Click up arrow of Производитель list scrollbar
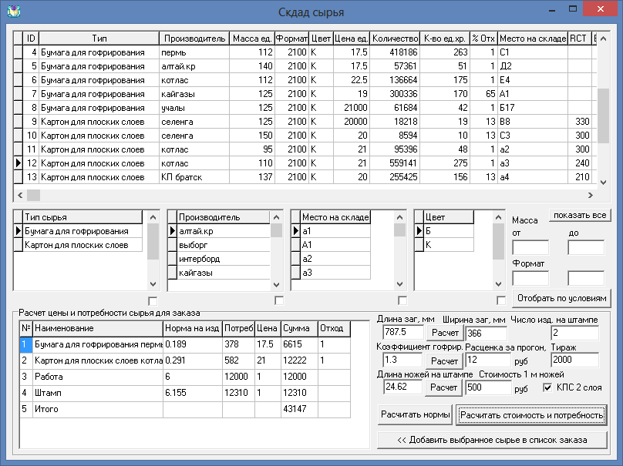The width and height of the screenshot is (623, 466). click(x=277, y=217)
